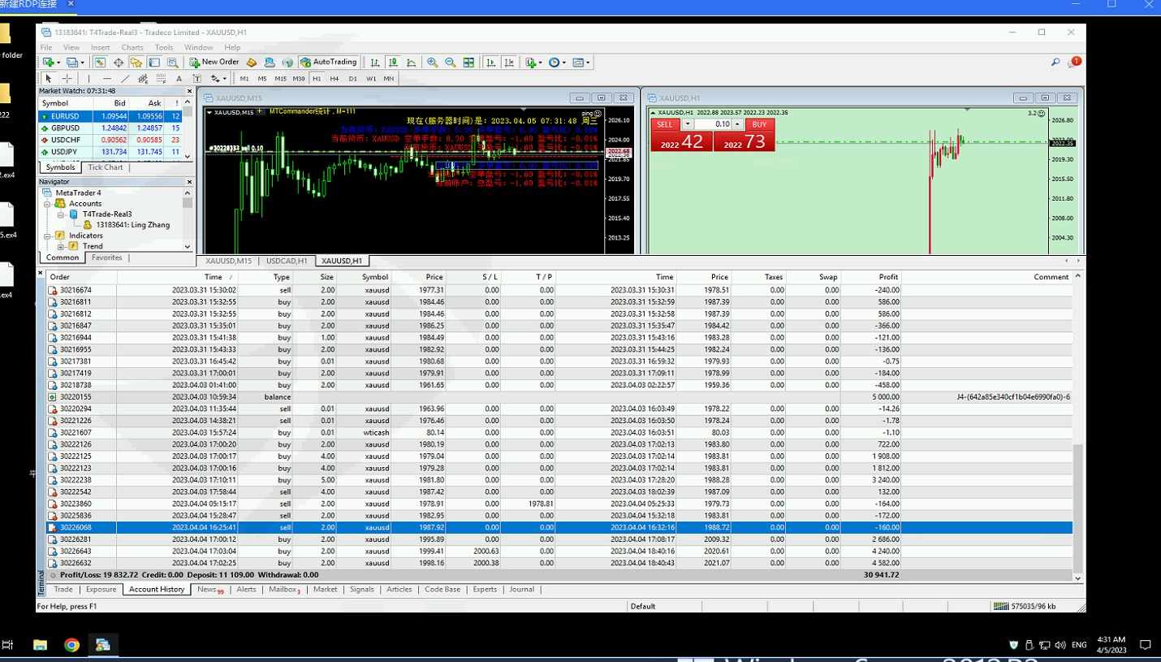
Task: Select the trendline drawing tool
Action: (125, 79)
